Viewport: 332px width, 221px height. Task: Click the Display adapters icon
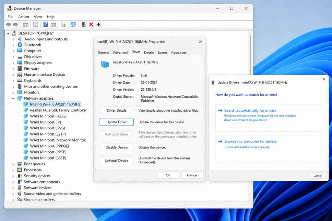click(x=20, y=62)
